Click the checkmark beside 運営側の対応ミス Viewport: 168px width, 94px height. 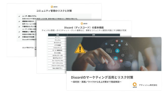tap(19, 22)
